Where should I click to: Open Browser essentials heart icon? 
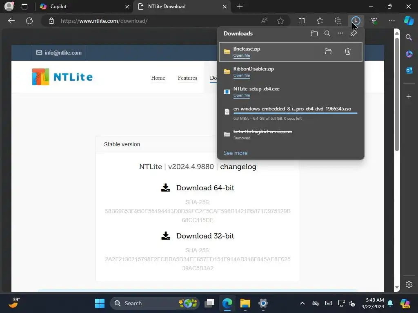pos(374,21)
